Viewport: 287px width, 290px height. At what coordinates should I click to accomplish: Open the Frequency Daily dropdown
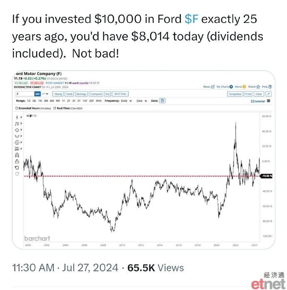(126, 101)
